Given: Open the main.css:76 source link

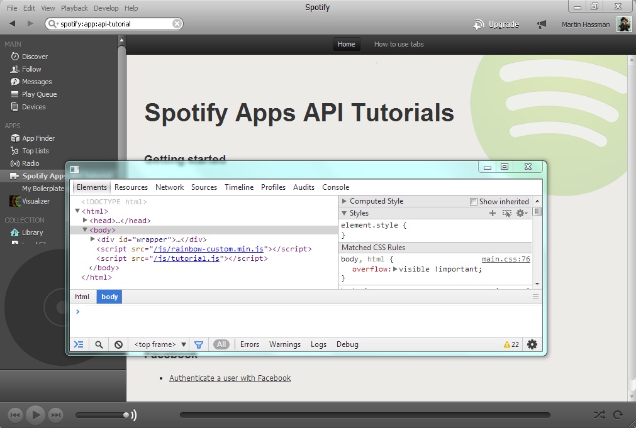Looking at the screenshot, I should 506,259.
